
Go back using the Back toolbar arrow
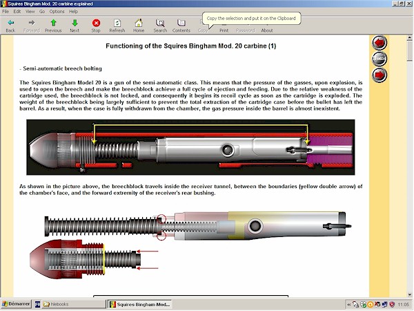pos(10,26)
